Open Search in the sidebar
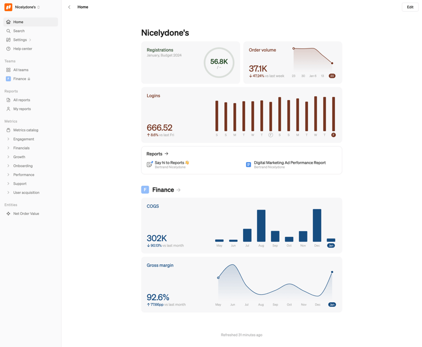 (20, 31)
